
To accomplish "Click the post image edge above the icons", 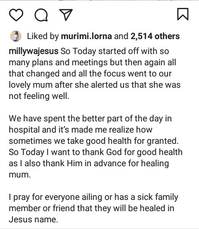I will tap(99, 0).
